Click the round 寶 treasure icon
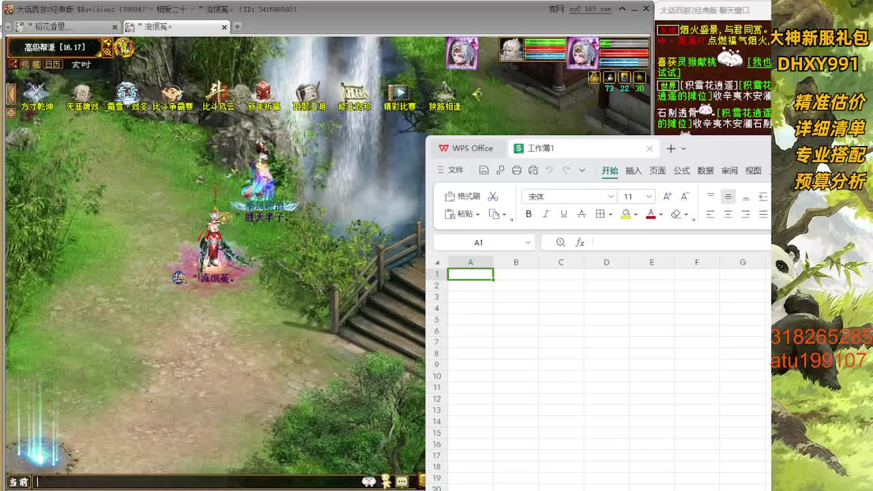 [123, 47]
